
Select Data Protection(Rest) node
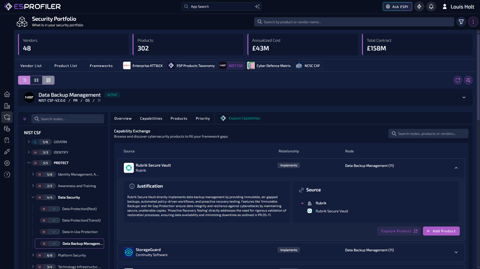pyautogui.click(x=68, y=209)
